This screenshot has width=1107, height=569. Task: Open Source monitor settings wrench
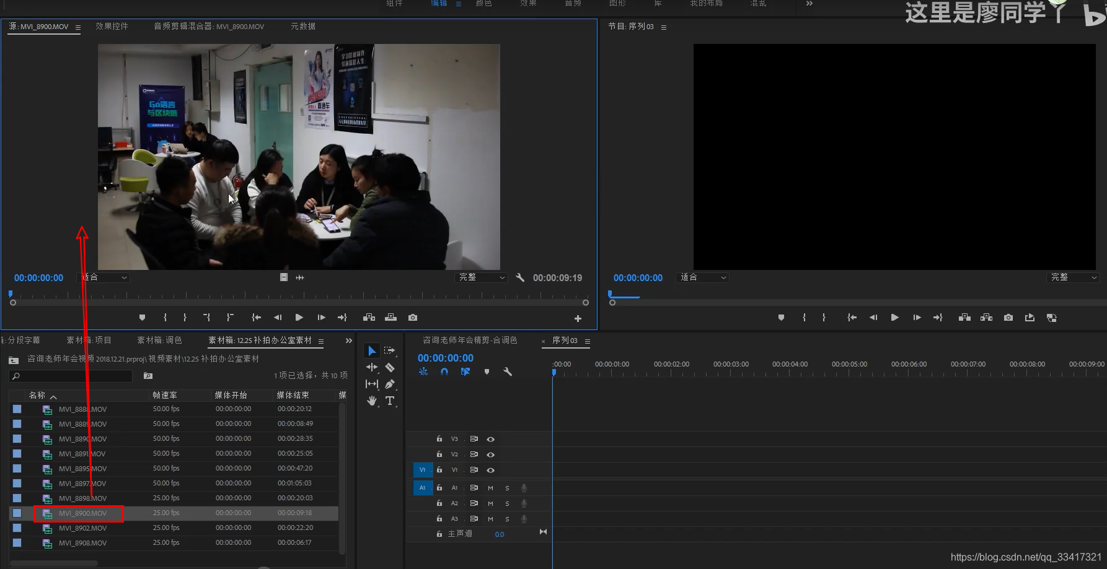(x=520, y=277)
